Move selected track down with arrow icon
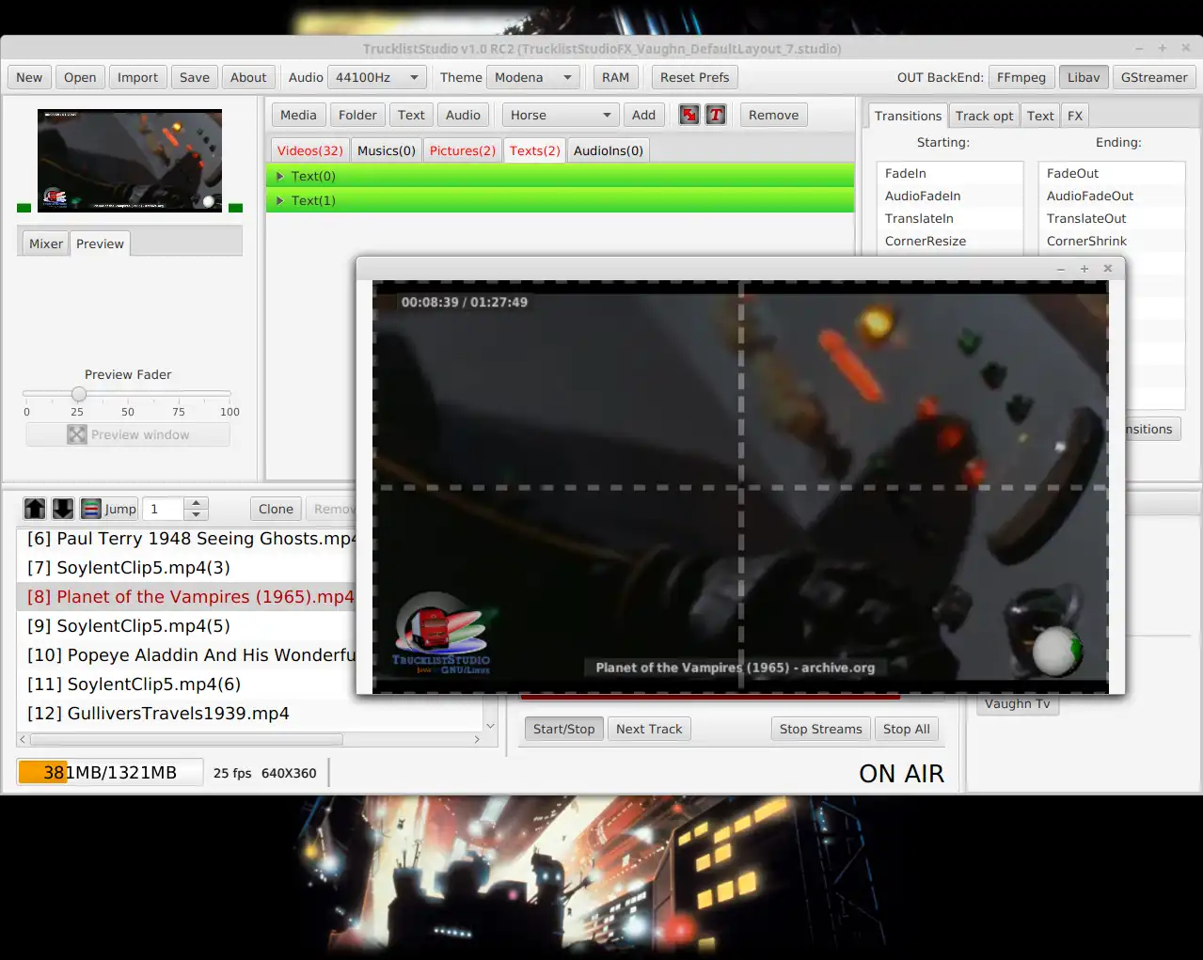 [63, 509]
